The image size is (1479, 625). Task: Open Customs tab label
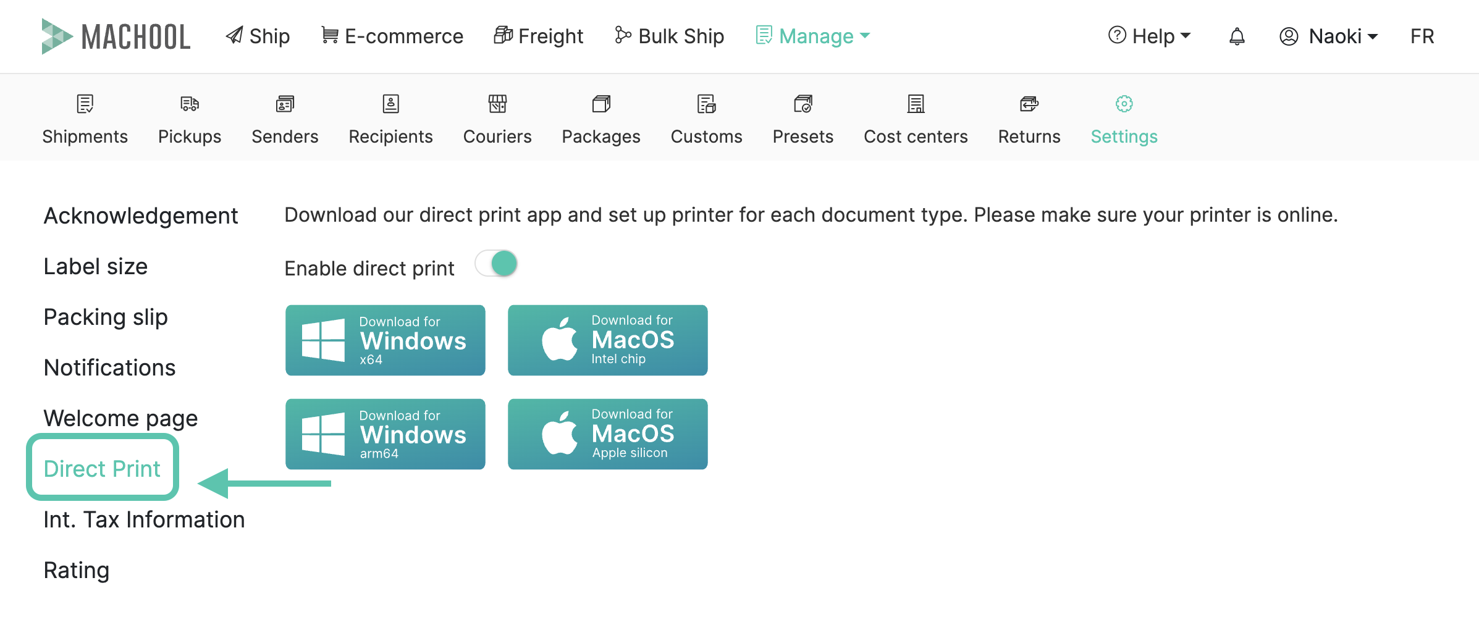[x=707, y=136]
